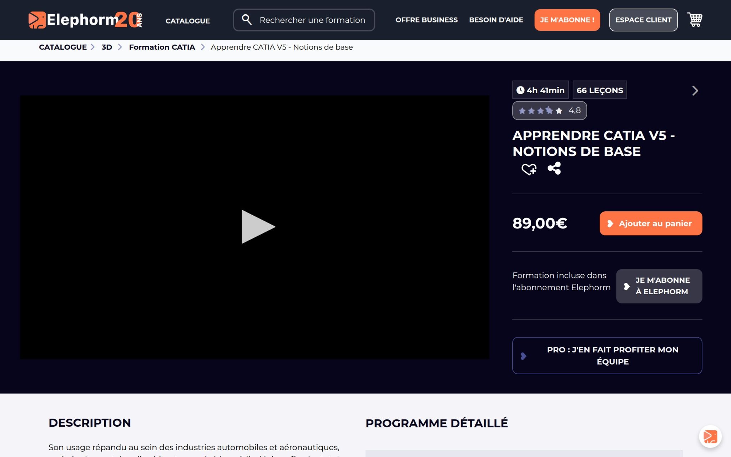
Task: Open ESPACE CLIENT
Action: [x=643, y=20]
